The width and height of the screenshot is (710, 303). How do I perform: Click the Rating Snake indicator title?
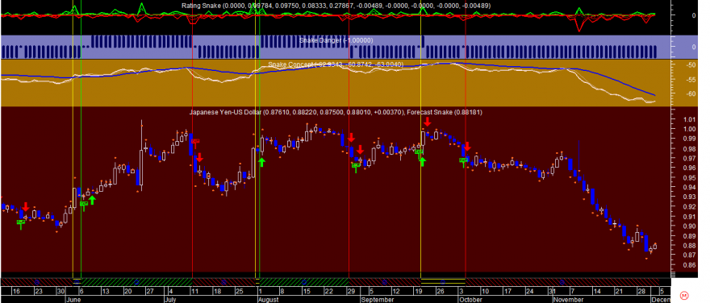point(201,6)
